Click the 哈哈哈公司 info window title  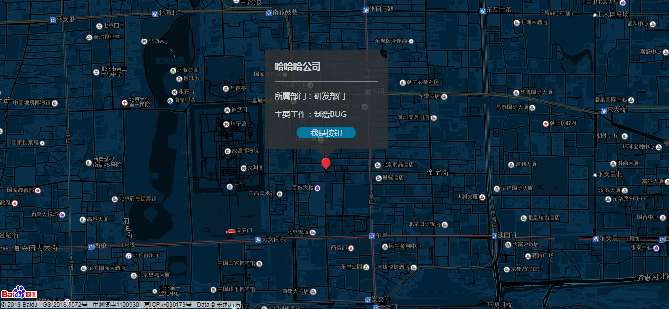pos(297,66)
